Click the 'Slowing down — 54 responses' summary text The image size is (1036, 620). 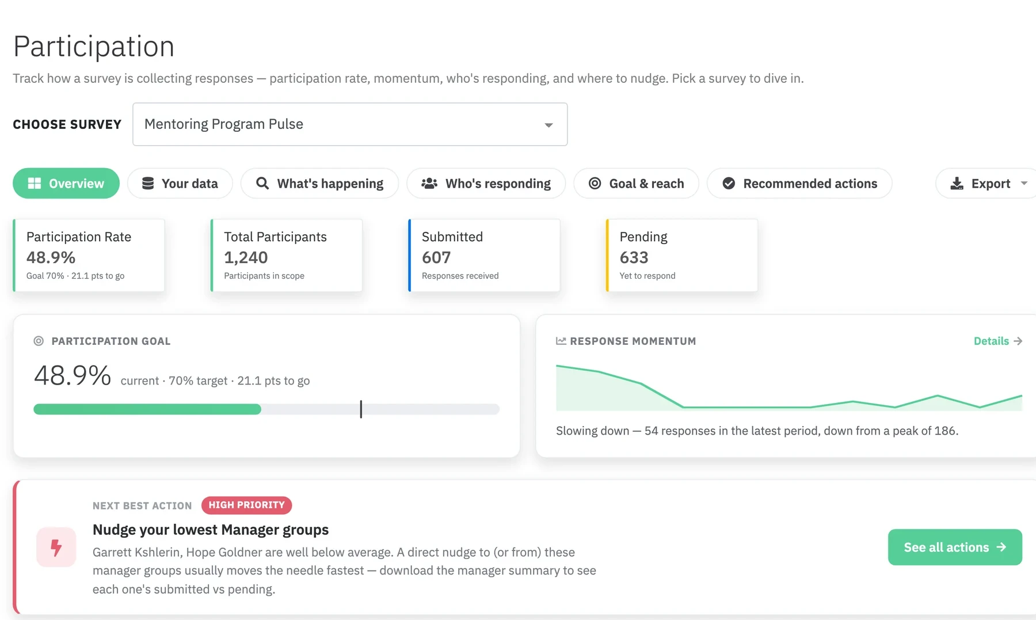click(757, 431)
